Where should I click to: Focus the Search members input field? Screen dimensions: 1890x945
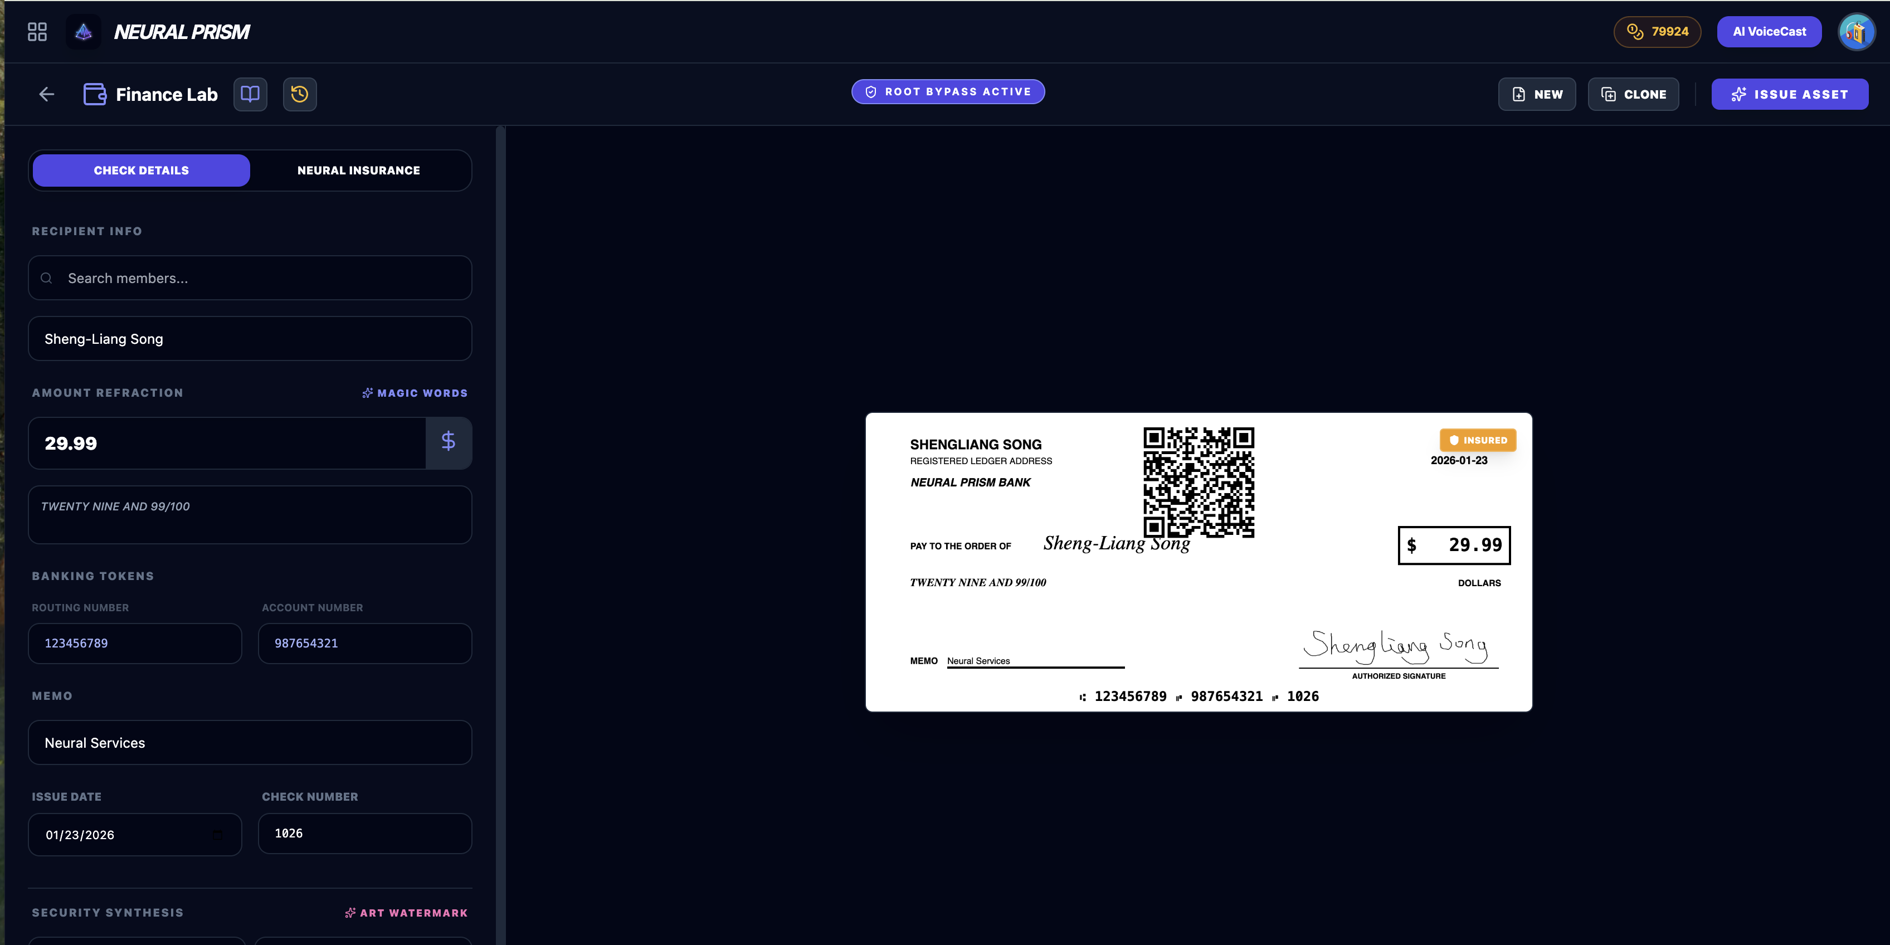tap(250, 278)
